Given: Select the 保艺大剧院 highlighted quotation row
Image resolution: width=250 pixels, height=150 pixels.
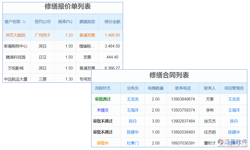Looking at the screenshot, I should pyautogui.click(x=16, y=35).
